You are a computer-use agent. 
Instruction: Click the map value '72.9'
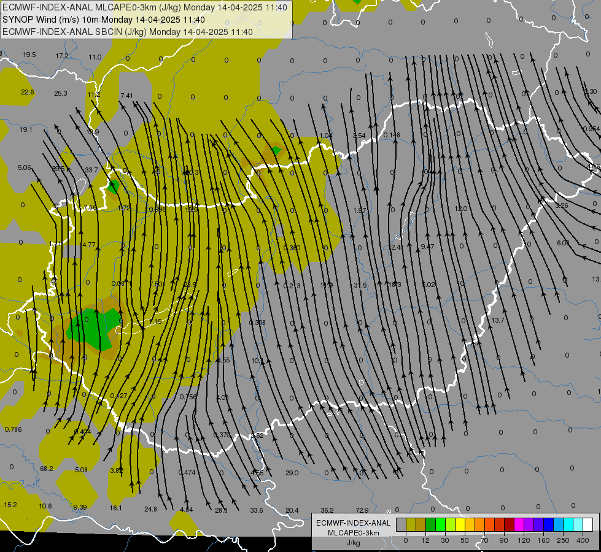pyautogui.click(x=362, y=510)
